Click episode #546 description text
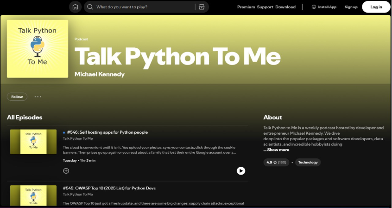 click(x=150, y=150)
